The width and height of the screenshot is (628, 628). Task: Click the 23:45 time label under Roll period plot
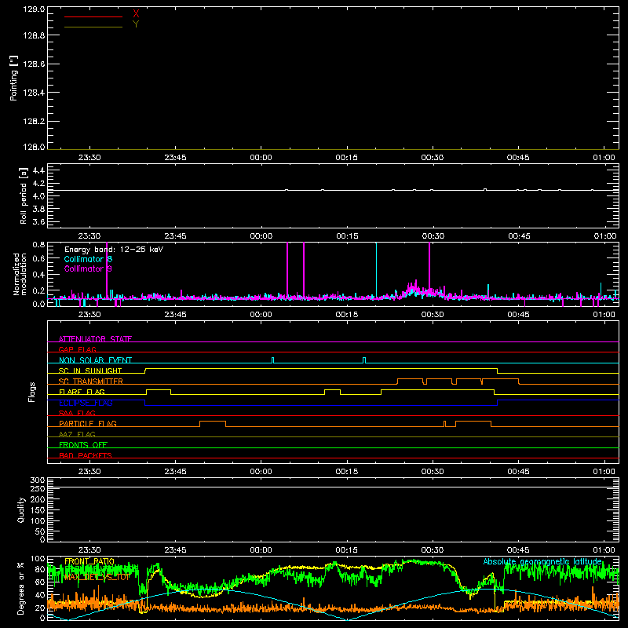click(x=175, y=236)
